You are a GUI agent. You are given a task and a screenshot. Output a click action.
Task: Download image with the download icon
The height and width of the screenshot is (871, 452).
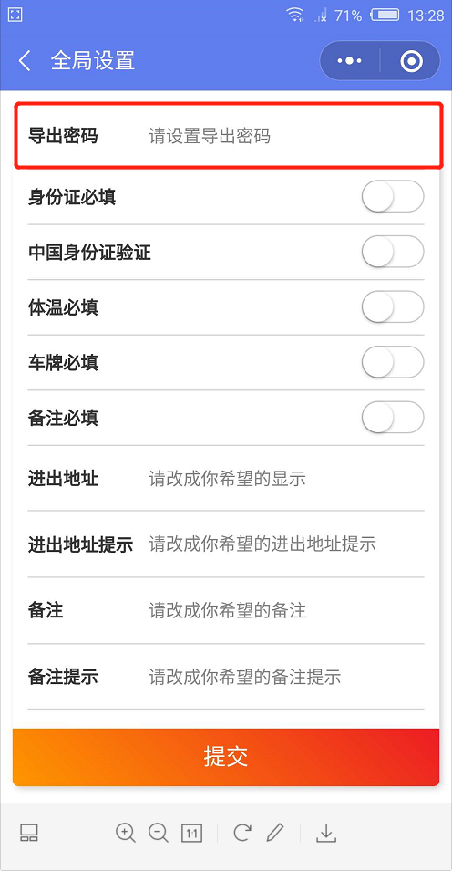[326, 833]
